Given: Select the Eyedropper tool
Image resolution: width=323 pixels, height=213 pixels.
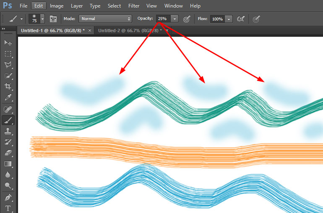Looking at the screenshot, I should coord(8,97).
